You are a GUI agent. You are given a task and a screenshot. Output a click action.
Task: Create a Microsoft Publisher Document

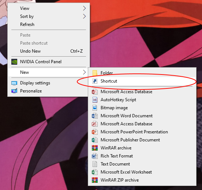(142, 140)
